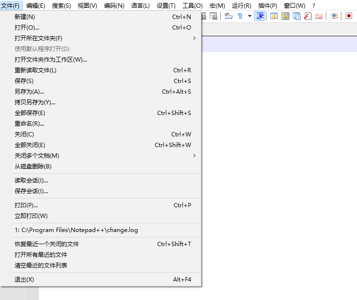Open the 设置(T) menu

tap(166, 5)
